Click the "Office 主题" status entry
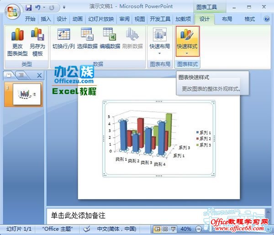 (58, 229)
